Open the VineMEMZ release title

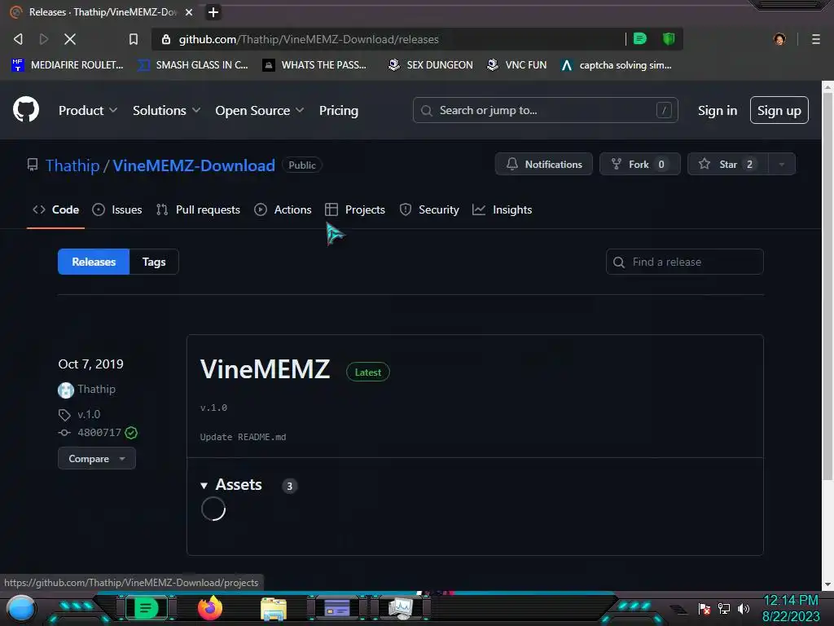(265, 369)
